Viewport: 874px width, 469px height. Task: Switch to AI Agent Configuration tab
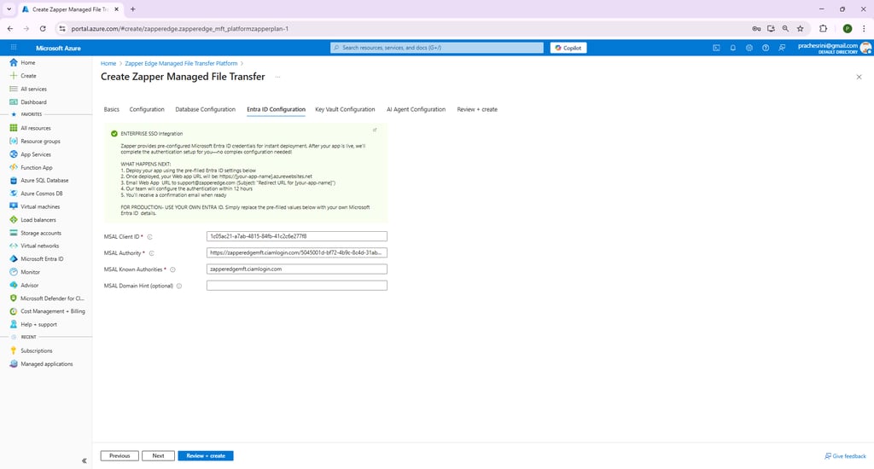(417, 110)
